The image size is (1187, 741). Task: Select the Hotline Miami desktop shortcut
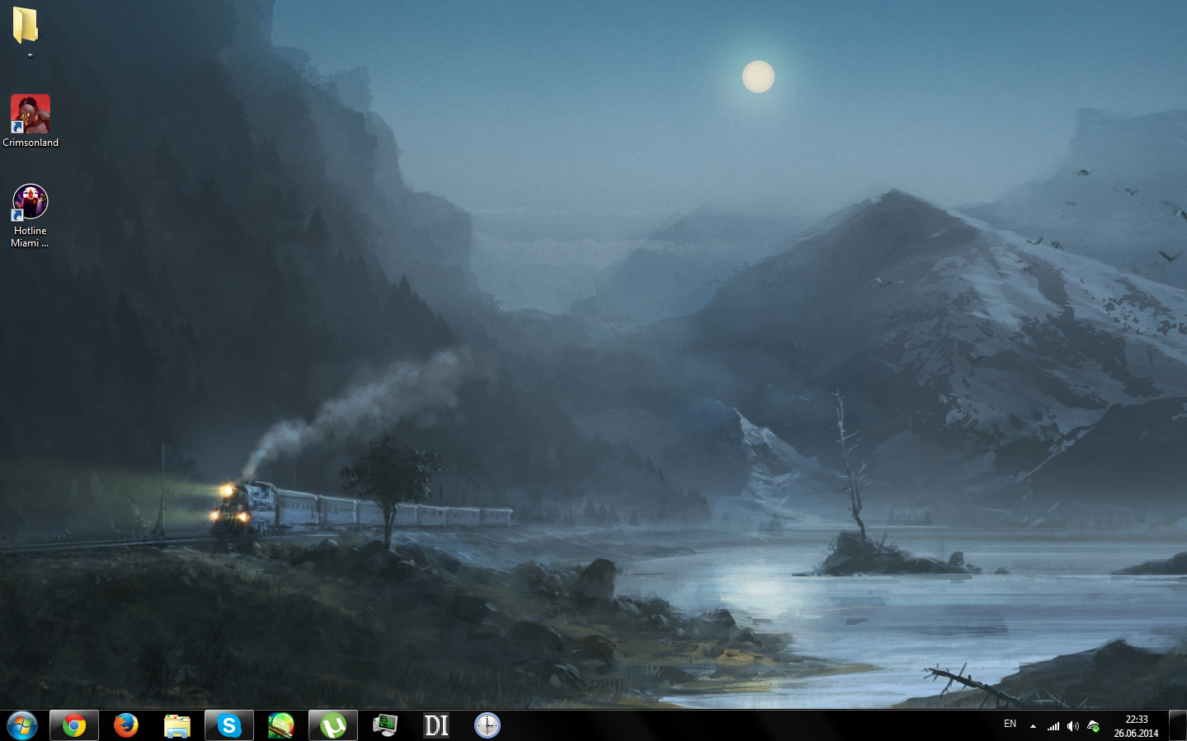click(x=31, y=216)
